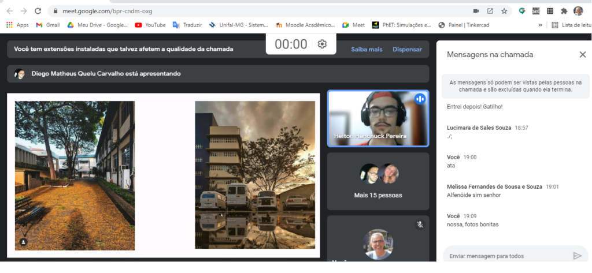Select the Mais 15 pessoas tile
This screenshot has height=273, width=592.
[378, 181]
